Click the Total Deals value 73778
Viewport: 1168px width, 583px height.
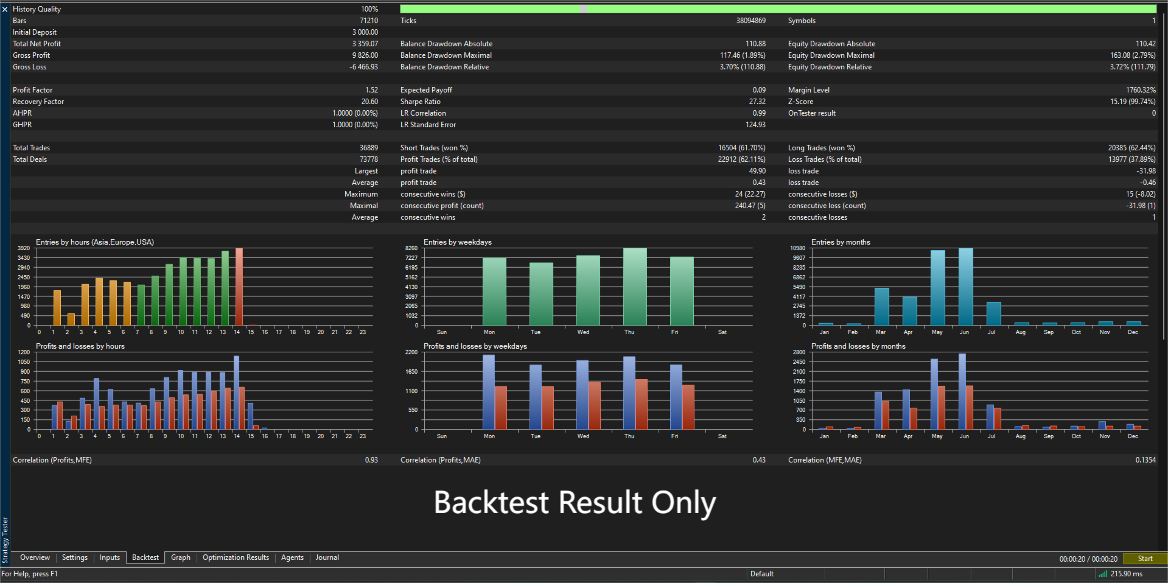coord(369,159)
